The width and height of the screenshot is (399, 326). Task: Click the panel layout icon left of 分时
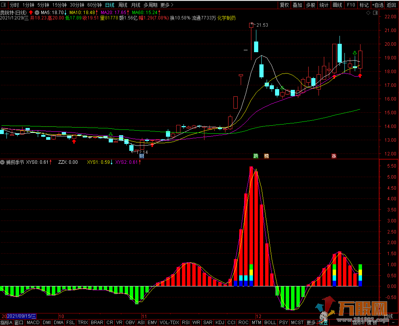coord(3,5)
